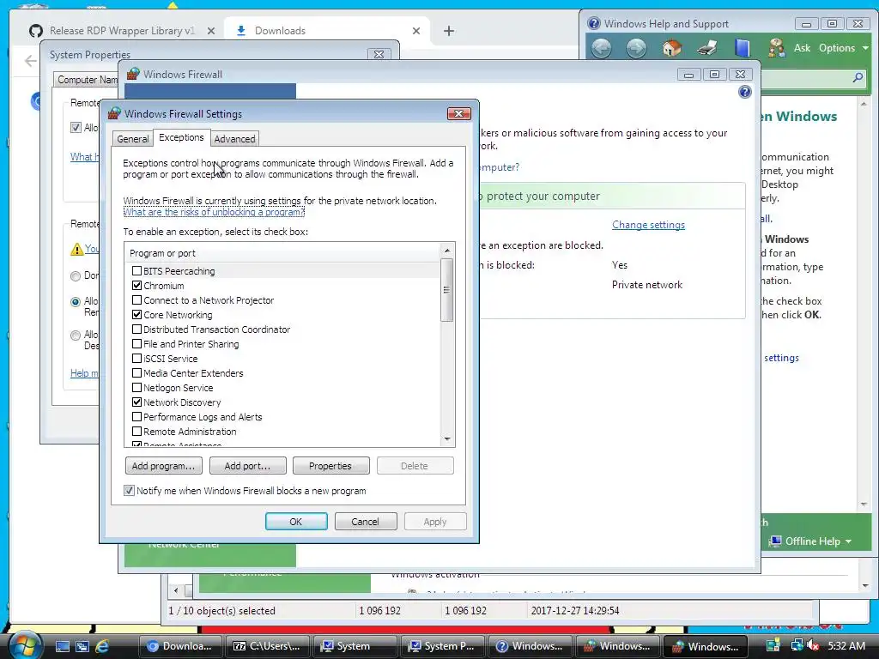879x659 pixels.
Task: Click the Add program... button
Action: point(163,466)
